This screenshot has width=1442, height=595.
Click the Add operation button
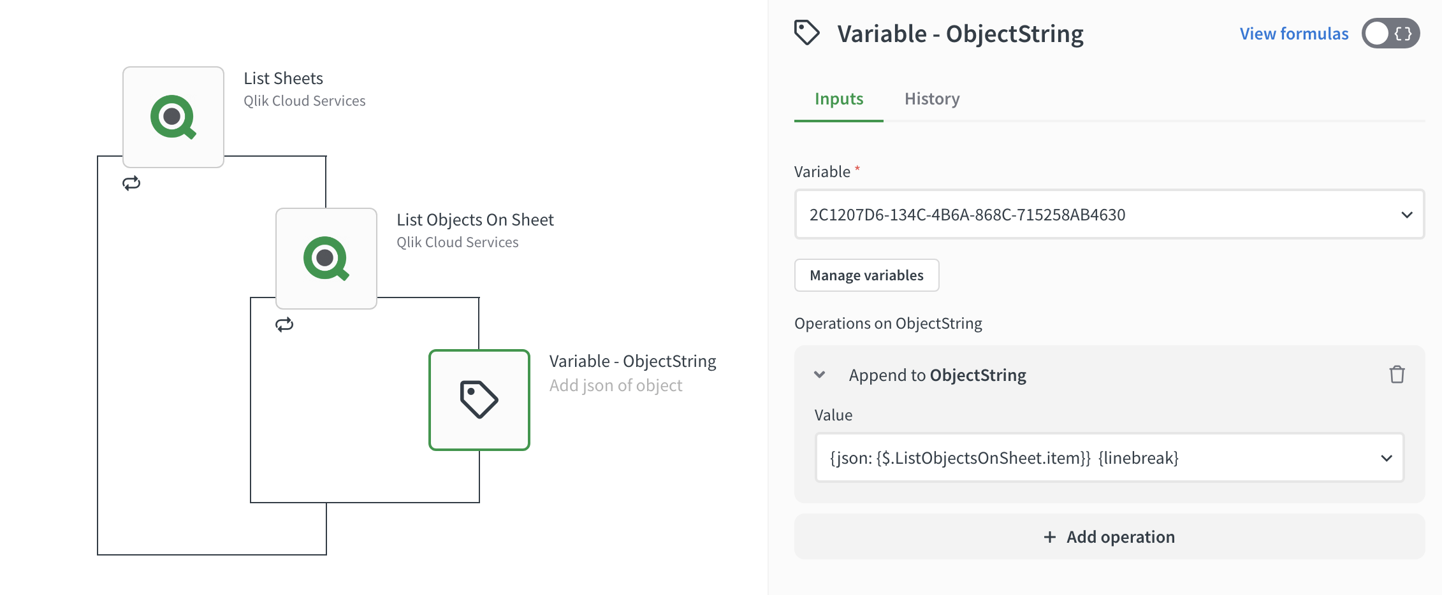(x=1109, y=537)
